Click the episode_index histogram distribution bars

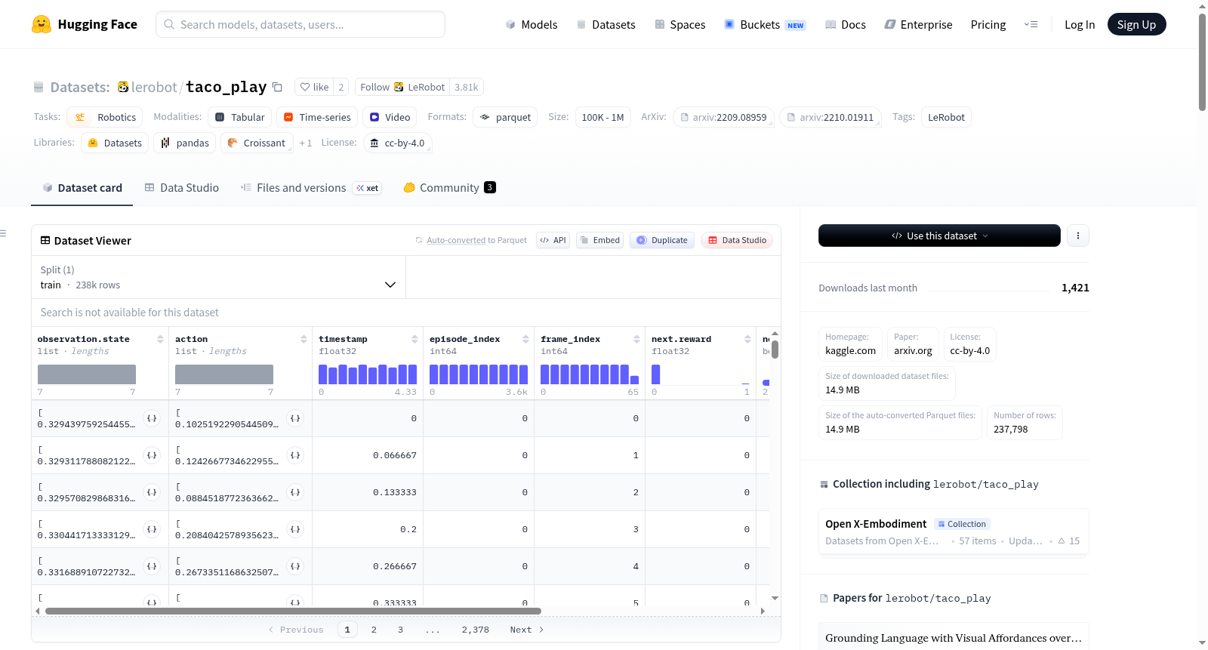479,374
